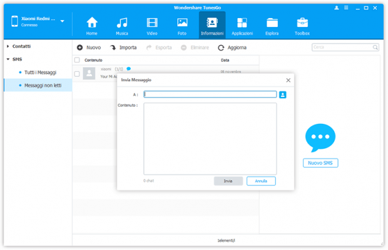Viewport: 388px width, 250px height.
Task: Switch to the Foto section
Action: click(182, 26)
